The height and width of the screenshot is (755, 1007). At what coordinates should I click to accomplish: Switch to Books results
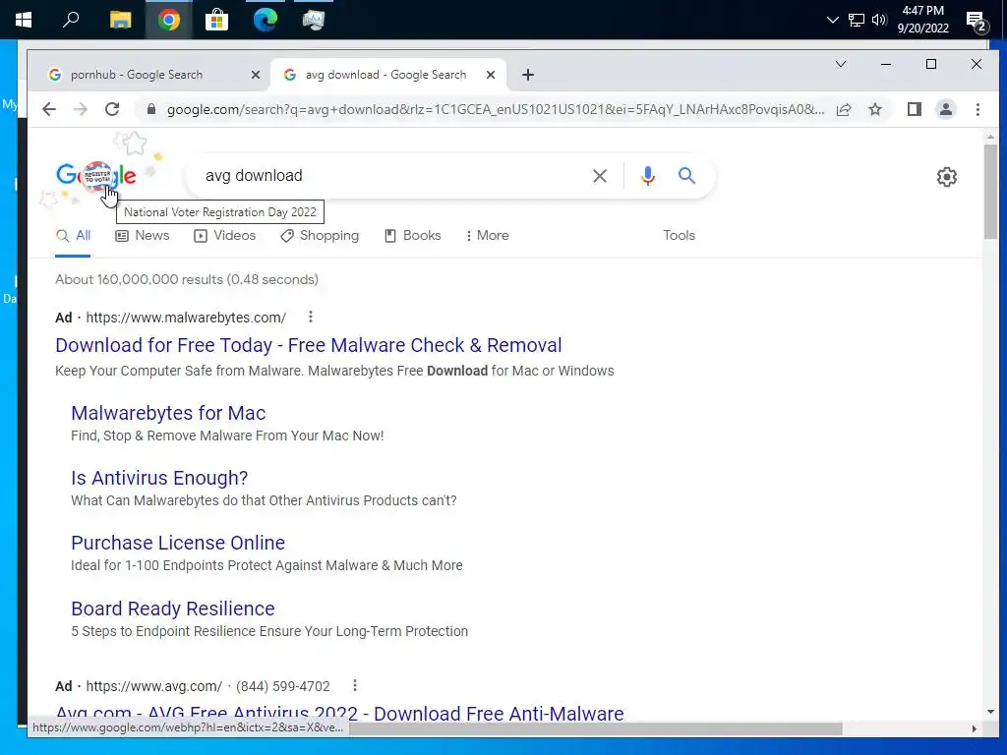tap(412, 236)
